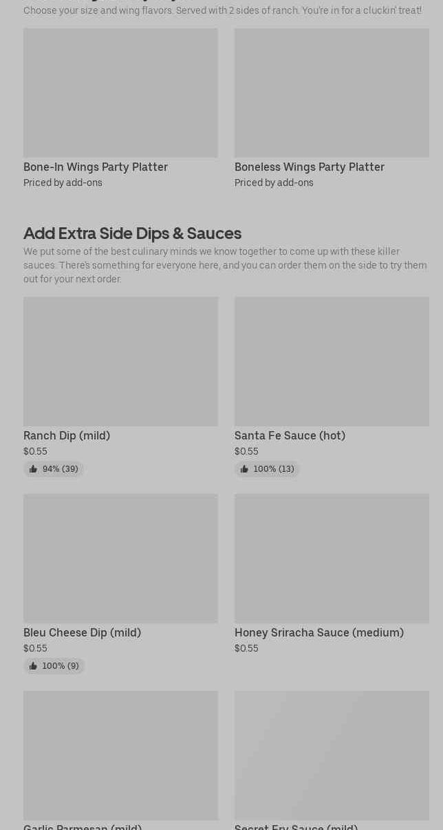
Task: Open the Bleu Cheese Dip item image
Action: (120, 558)
